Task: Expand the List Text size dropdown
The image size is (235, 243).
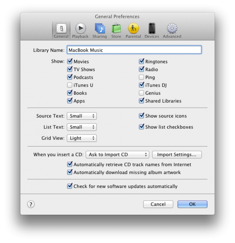Action: tap(82, 127)
